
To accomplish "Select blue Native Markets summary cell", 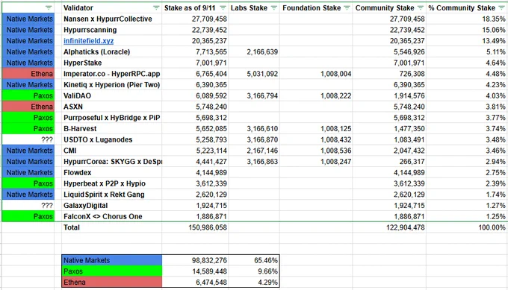I will [112, 261].
